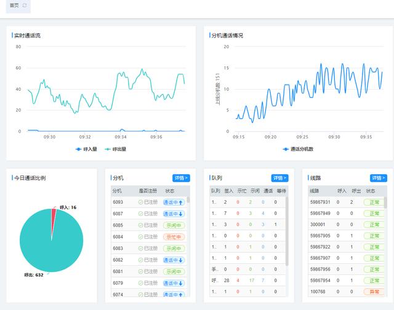Select line number 100768

318,292
